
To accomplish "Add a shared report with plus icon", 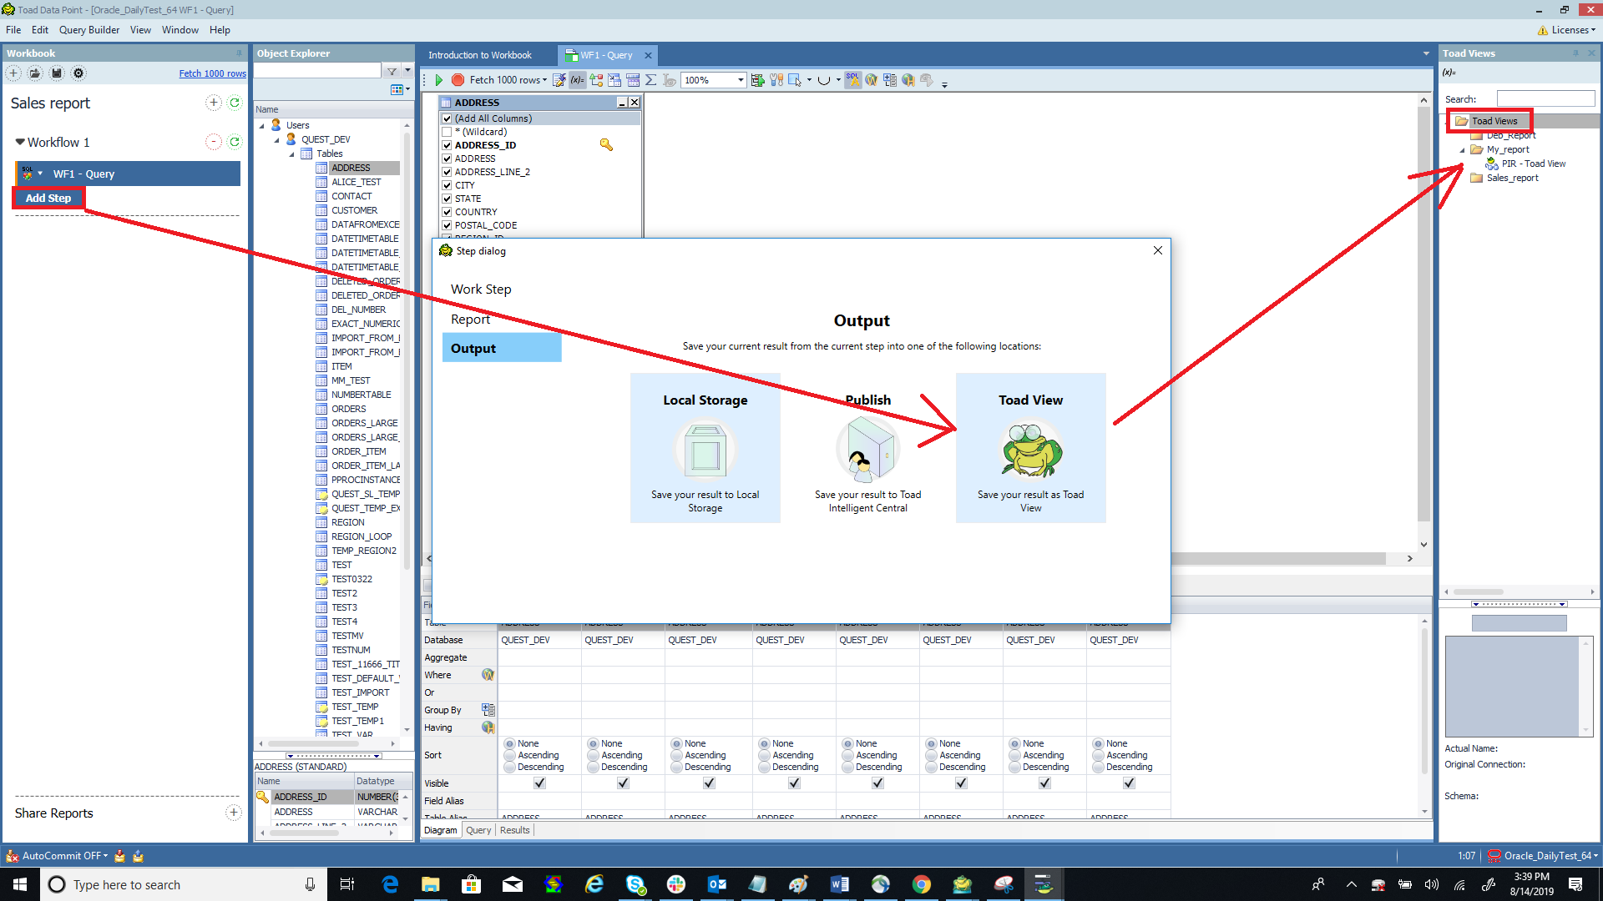I will pyautogui.click(x=234, y=813).
